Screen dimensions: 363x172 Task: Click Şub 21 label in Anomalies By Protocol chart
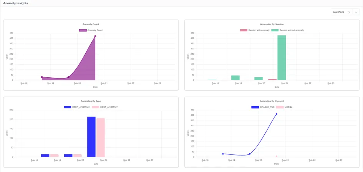point(285,160)
